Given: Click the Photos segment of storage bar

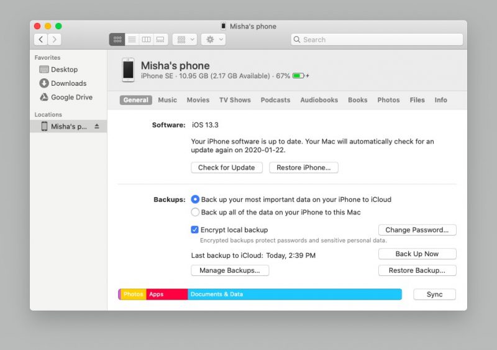Looking at the screenshot, I should point(134,294).
